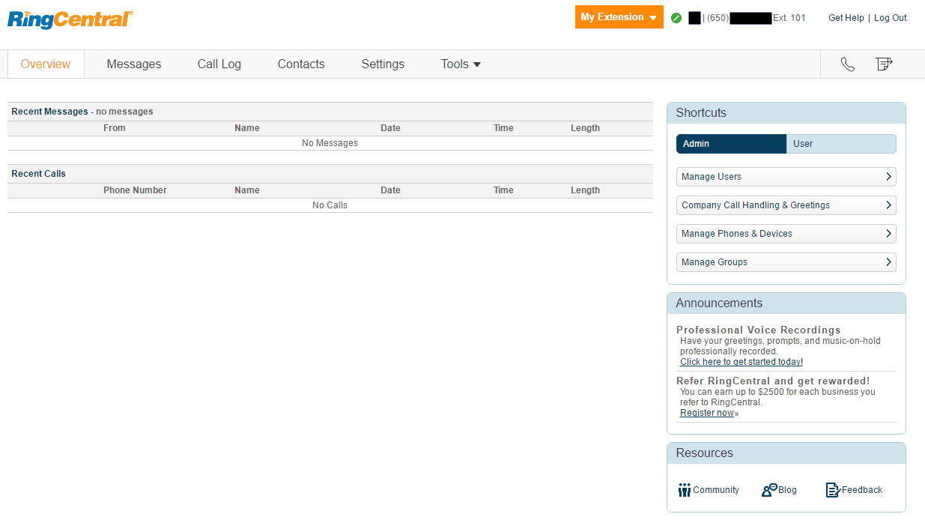Click the Community icon under Resources
The height and width of the screenshot is (520, 925).
click(685, 489)
